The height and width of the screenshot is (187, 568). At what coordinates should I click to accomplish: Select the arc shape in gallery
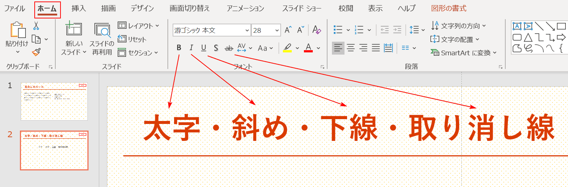pos(539,48)
